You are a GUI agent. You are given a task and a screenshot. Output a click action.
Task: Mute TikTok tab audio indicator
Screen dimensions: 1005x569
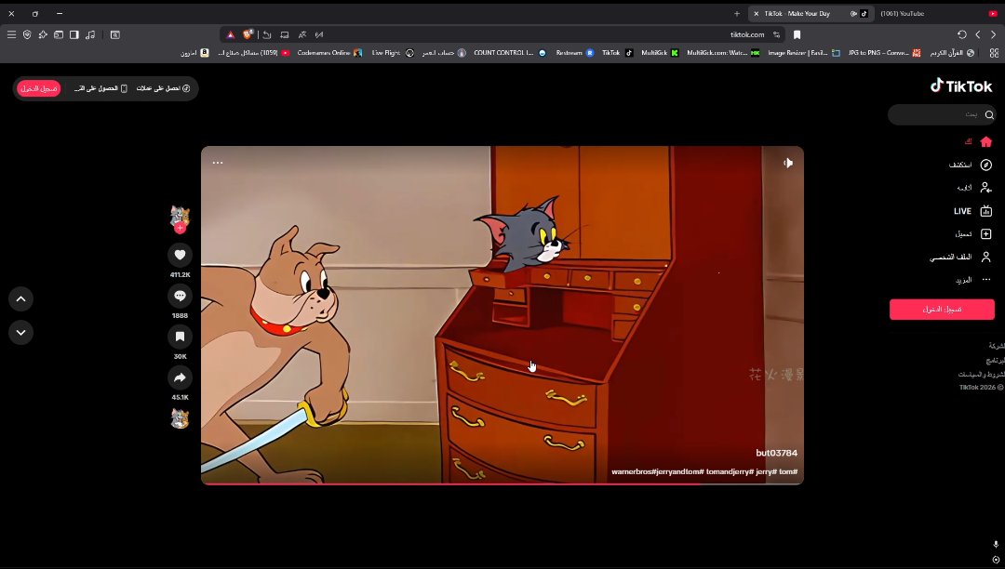pos(853,13)
